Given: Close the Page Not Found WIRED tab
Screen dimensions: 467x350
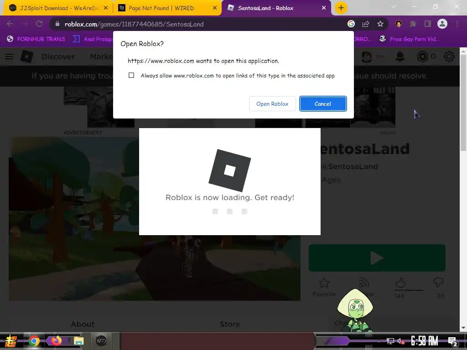Looking at the screenshot, I should point(215,8).
